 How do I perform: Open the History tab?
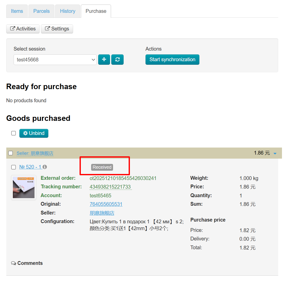pyautogui.click(x=67, y=11)
